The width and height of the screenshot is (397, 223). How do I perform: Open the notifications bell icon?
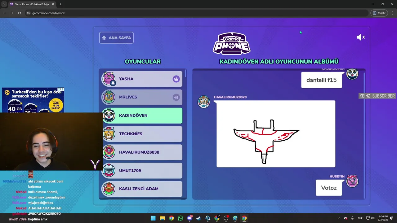click(392, 218)
